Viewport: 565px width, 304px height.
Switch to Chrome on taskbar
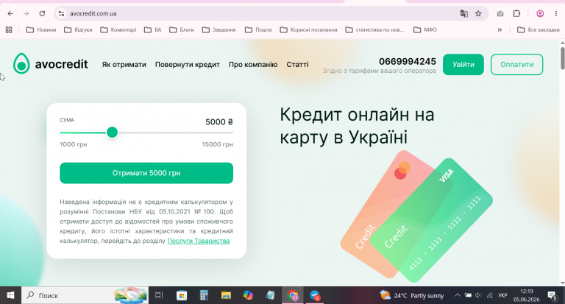[x=293, y=295]
